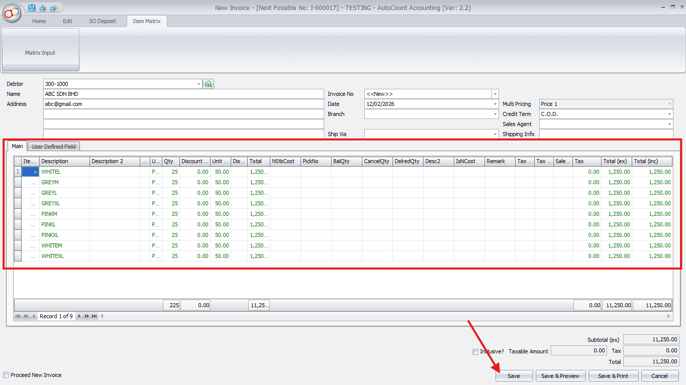Click the AutoCount application logo button
This screenshot has width=686, height=385.
(12, 12)
